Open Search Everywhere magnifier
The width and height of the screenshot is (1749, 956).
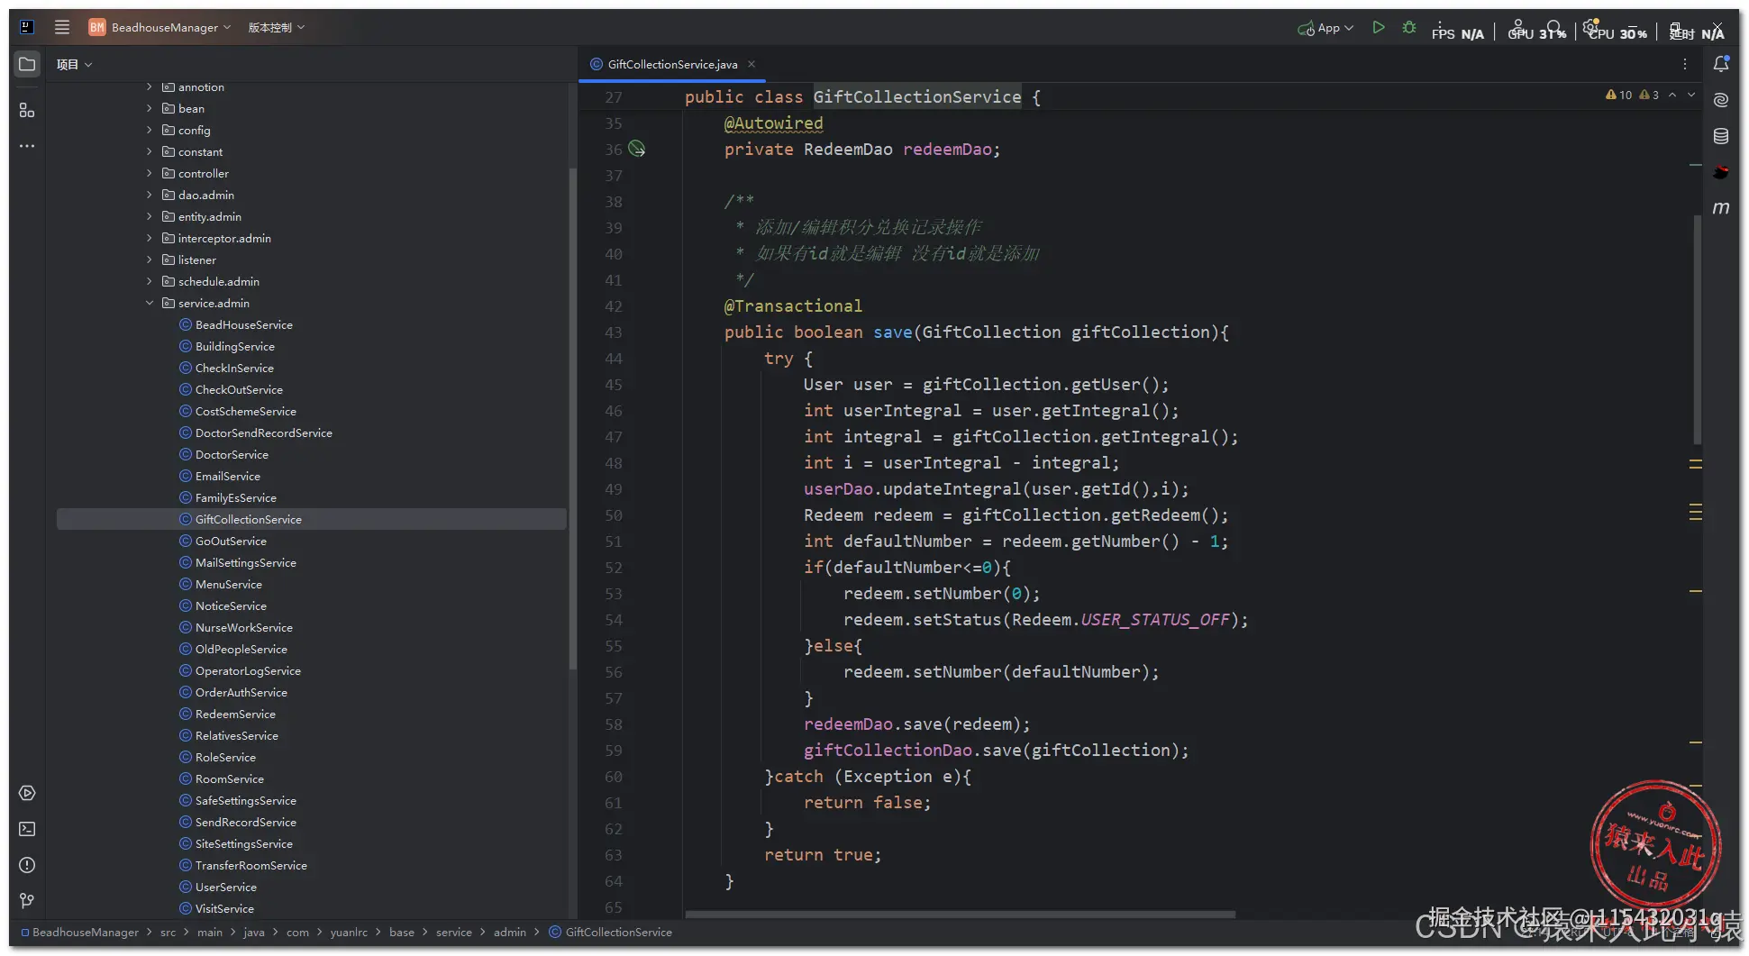point(1554,27)
